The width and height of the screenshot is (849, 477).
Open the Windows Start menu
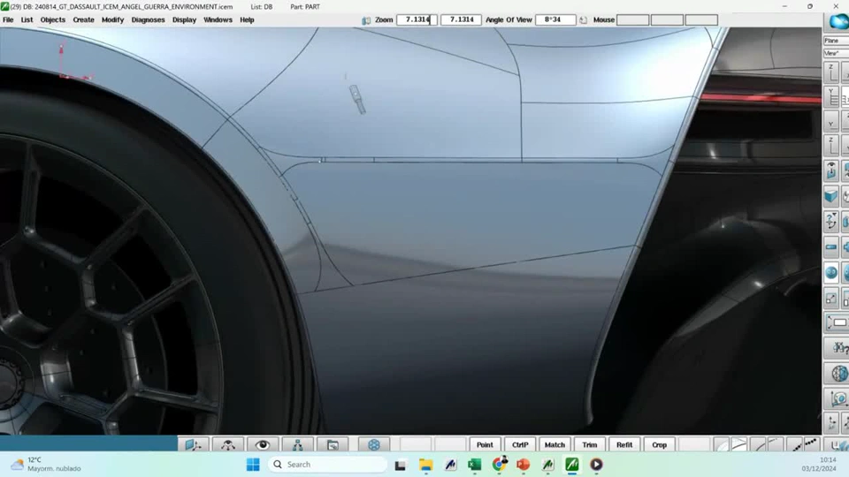coord(253,465)
